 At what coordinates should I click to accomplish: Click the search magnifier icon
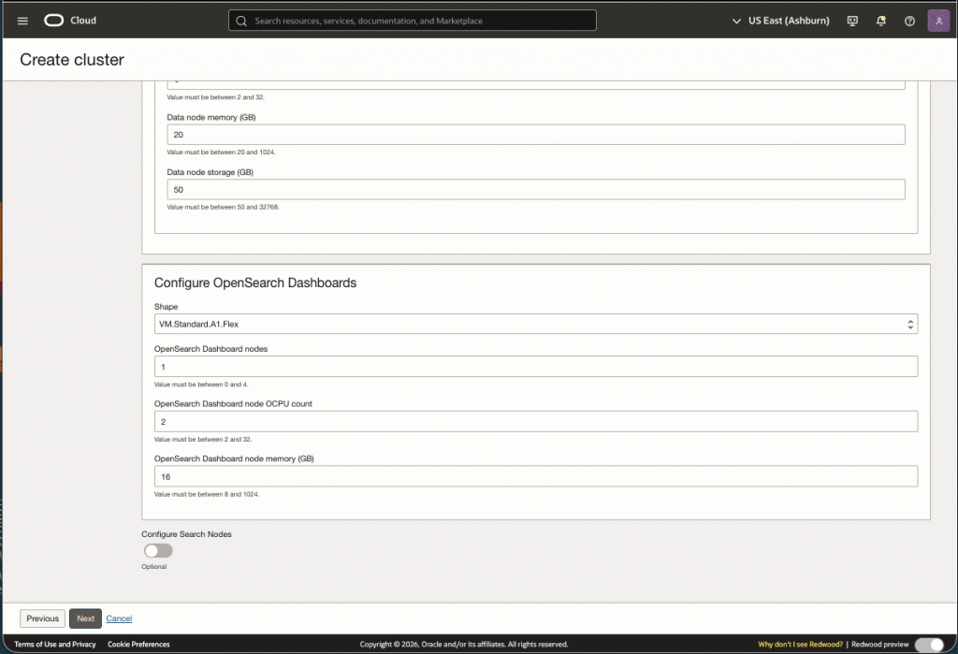[241, 21]
